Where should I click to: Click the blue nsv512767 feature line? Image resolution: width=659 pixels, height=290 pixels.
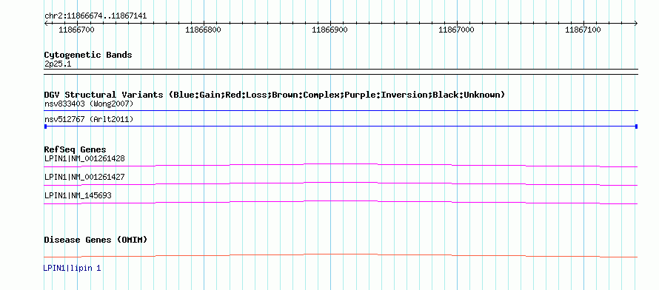click(x=341, y=127)
